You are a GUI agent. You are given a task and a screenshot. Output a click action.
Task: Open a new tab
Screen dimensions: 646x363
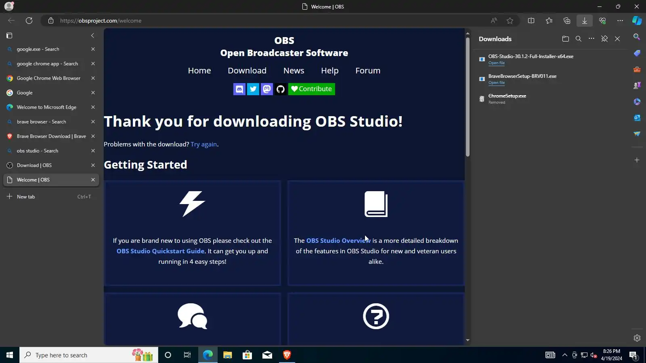click(x=51, y=197)
